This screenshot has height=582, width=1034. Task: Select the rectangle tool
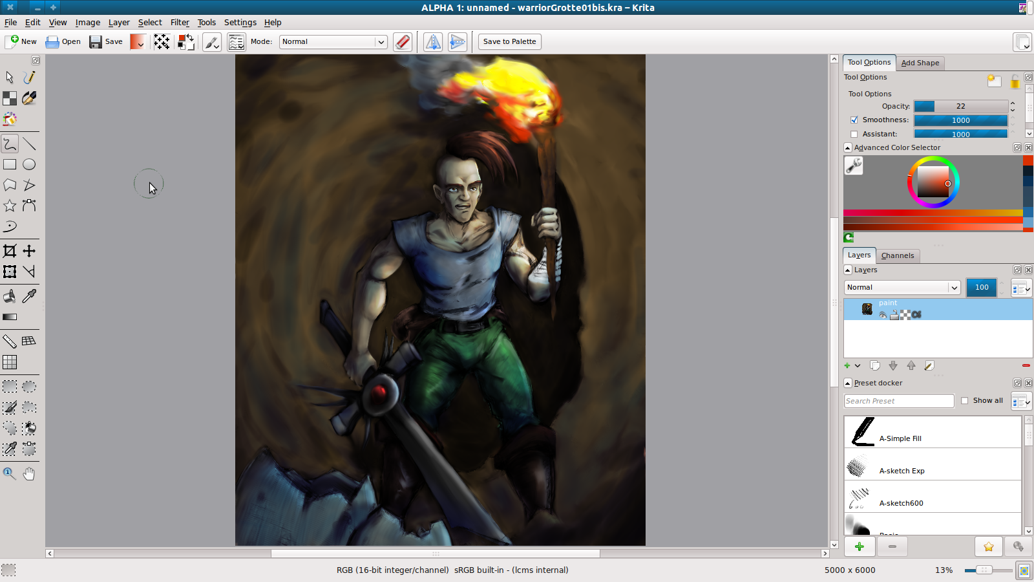(x=10, y=164)
